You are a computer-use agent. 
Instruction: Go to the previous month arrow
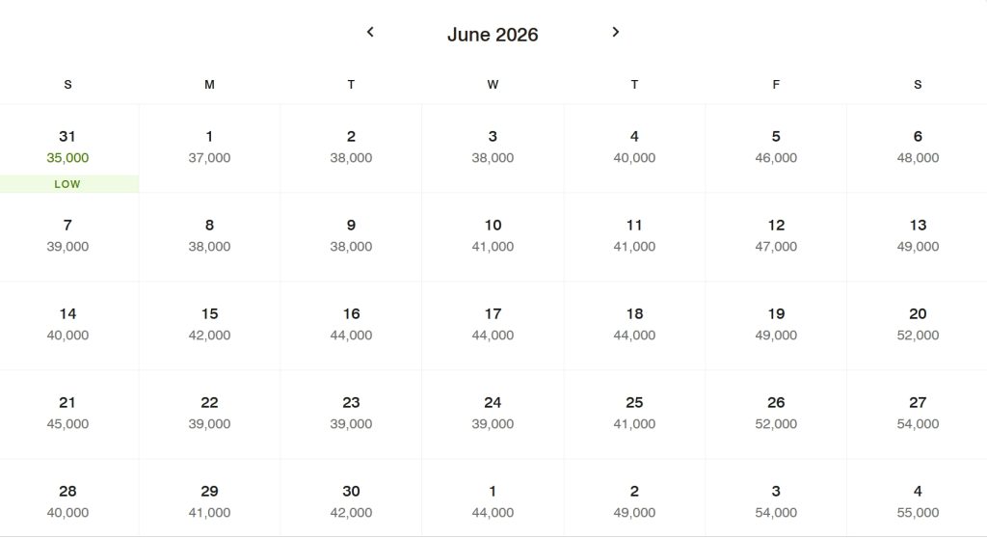(370, 32)
